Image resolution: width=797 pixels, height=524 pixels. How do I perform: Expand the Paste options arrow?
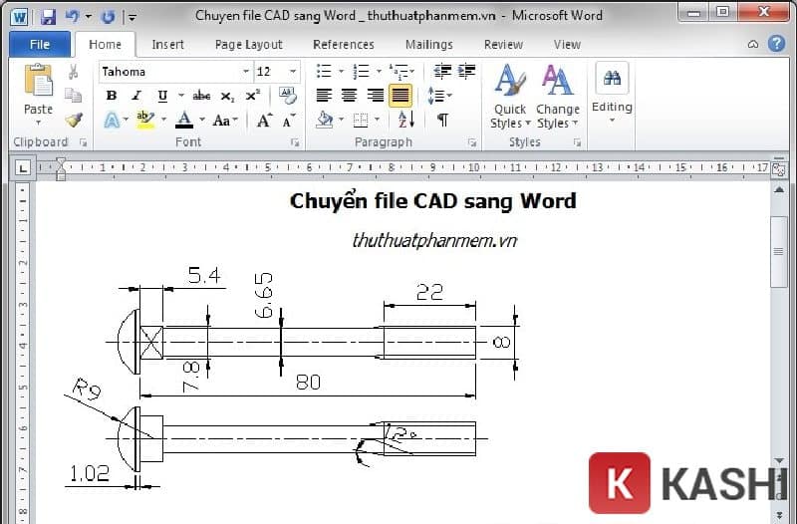(x=38, y=122)
